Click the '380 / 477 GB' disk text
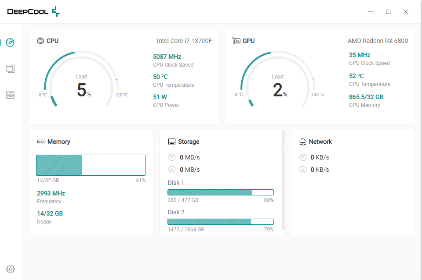 (183, 200)
